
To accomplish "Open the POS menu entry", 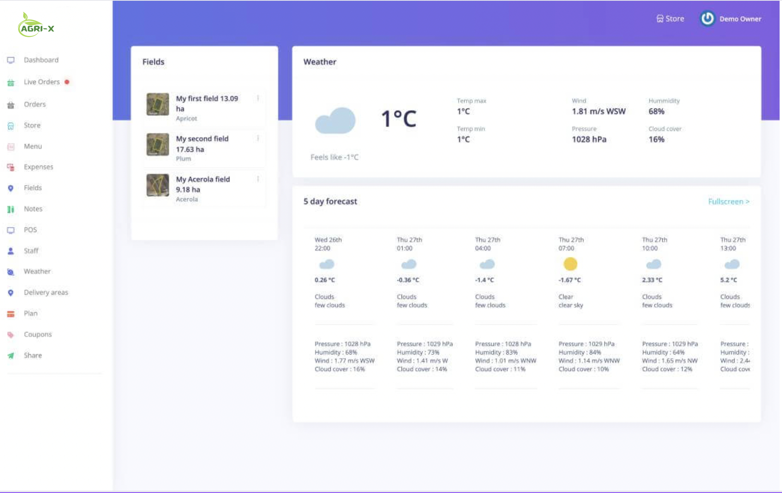I will pyautogui.click(x=30, y=230).
